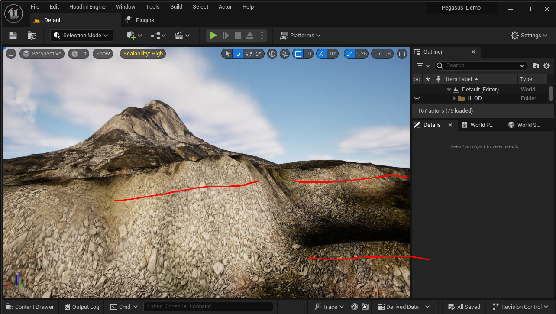This screenshot has height=314, width=556.
Task: Activate the Scale gizmo tool
Action: (259, 54)
